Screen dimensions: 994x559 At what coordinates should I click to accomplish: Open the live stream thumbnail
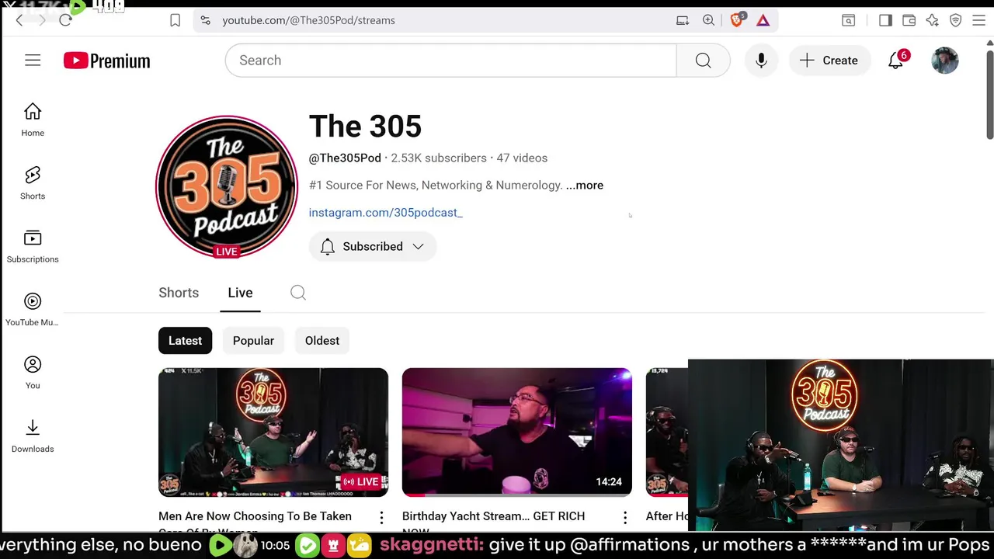pyautogui.click(x=273, y=432)
